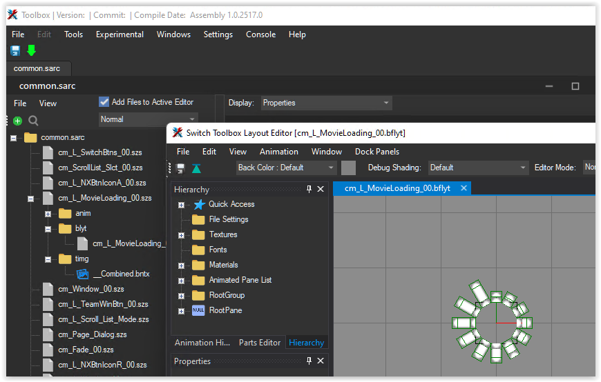Screen dimensions: 601x382
Task: Open the Dock Panels menu
Action: pos(376,152)
